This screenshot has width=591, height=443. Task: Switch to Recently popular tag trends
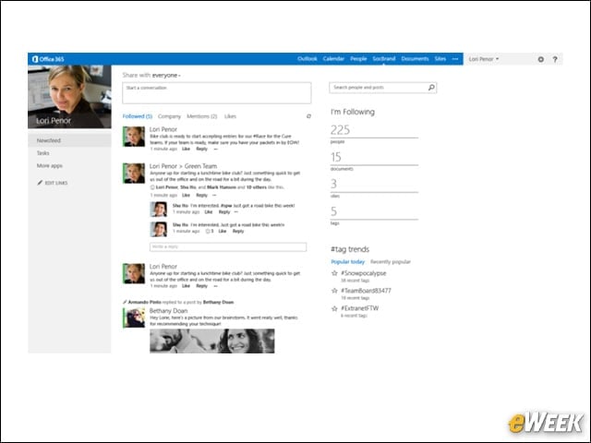coord(391,262)
